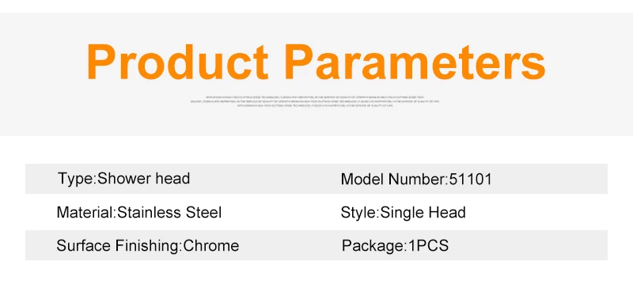Select the "Style" label text
The width and height of the screenshot is (633, 303).
[359, 212]
